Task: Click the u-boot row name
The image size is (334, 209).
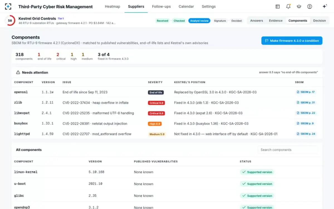Action: click(x=20, y=184)
